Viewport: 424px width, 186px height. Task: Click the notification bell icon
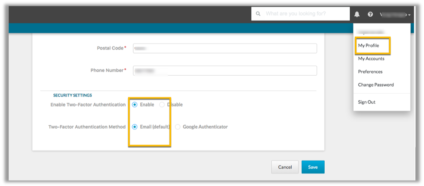(x=357, y=14)
